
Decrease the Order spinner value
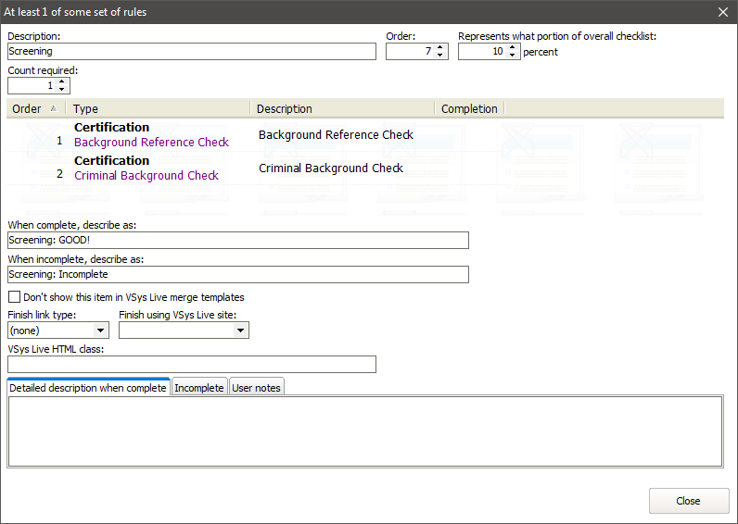pyautogui.click(x=440, y=56)
